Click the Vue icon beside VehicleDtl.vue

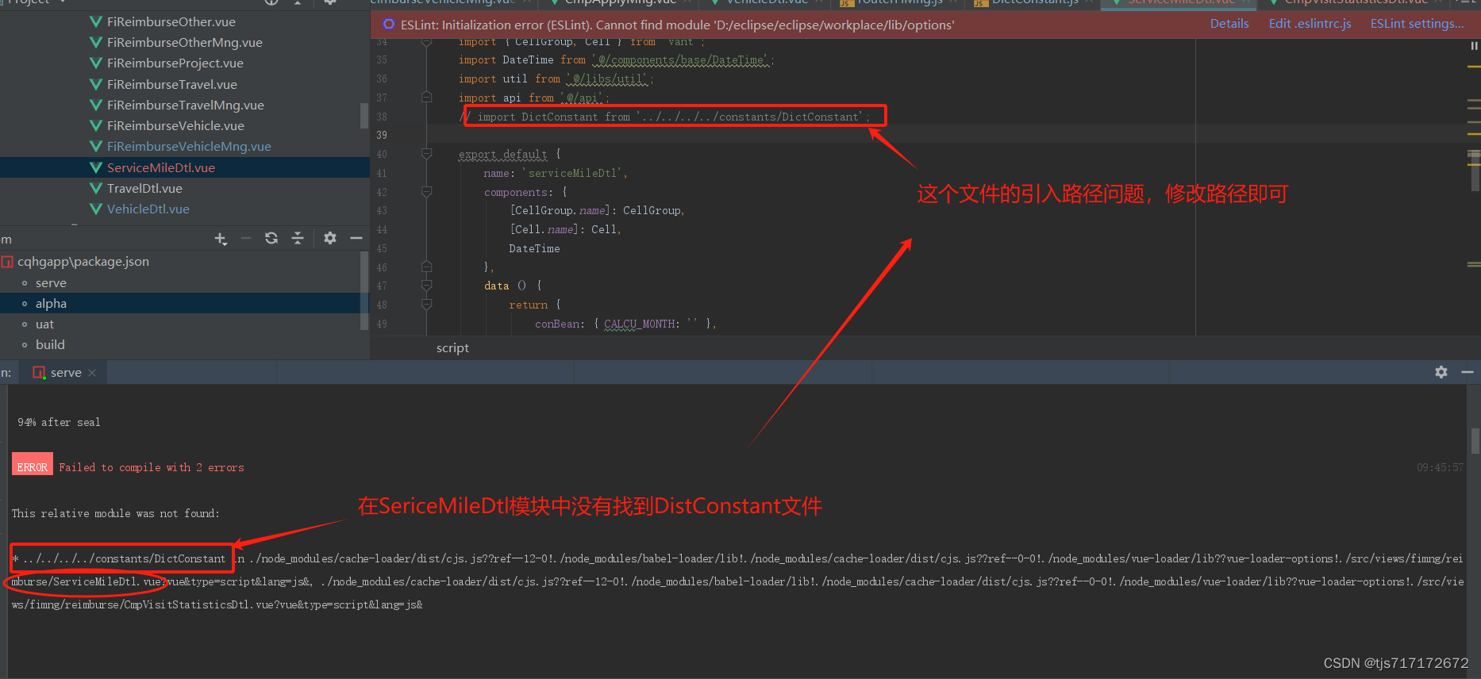(96, 209)
